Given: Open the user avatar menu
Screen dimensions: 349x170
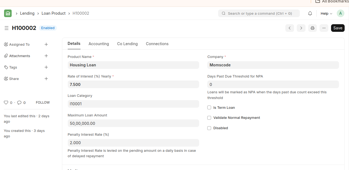Looking at the screenshot, I should click(340, 13).
